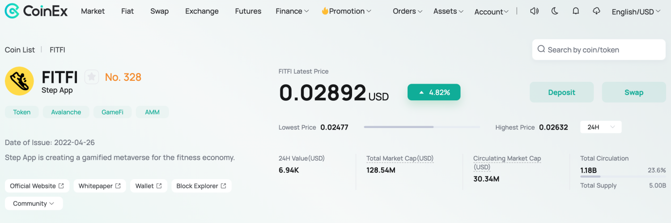Open the Block Explorer external link

point(201,186)
